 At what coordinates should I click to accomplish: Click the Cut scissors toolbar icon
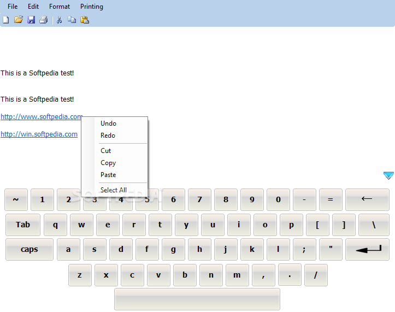[59, 20]
